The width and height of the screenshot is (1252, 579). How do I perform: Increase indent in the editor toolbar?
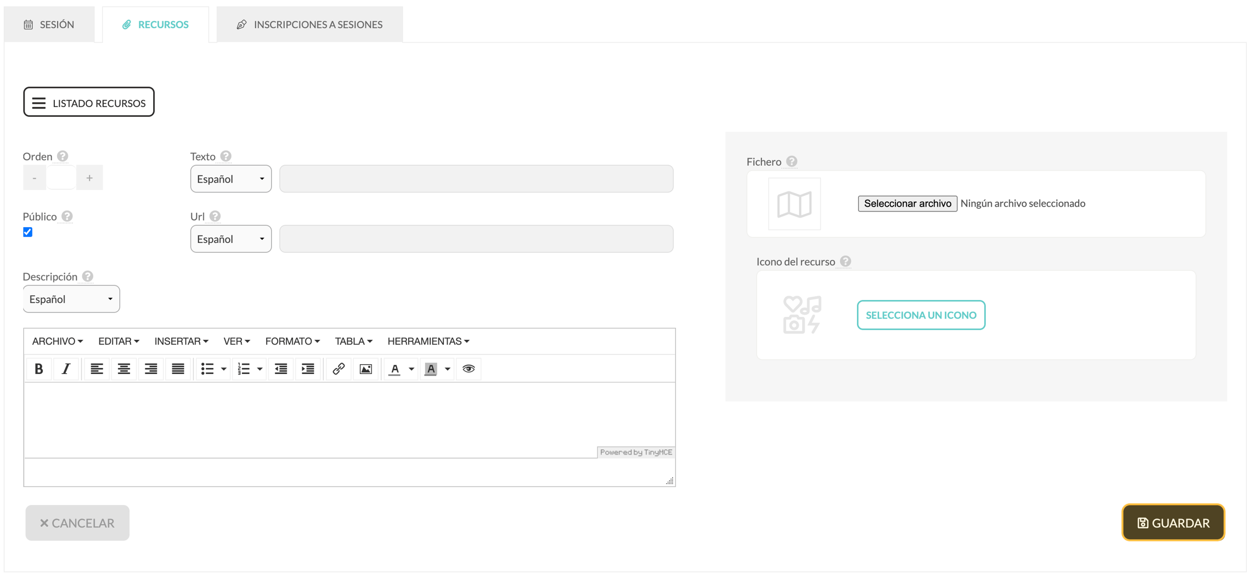pyautogui.click(x=308, y=369)
